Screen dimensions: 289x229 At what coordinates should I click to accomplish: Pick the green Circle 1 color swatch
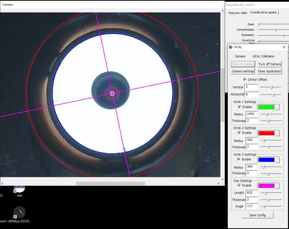[266, 107]
